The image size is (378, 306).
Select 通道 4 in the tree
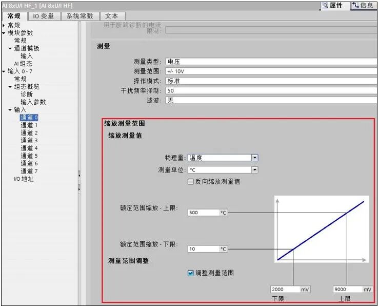29,148
